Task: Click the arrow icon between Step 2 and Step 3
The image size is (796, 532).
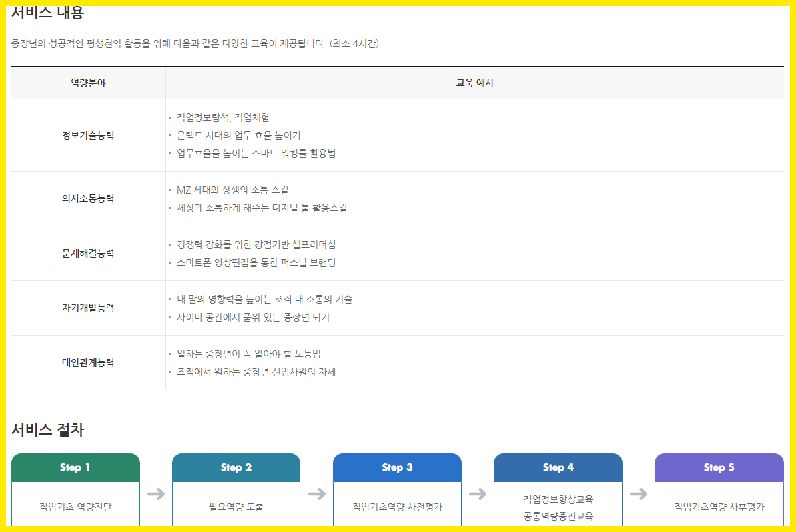Action: (317, 494)
